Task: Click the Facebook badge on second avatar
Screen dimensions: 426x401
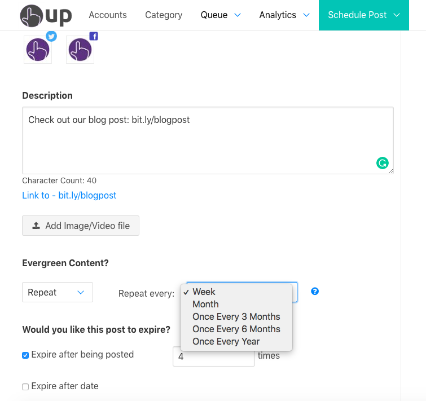Action: (x=94, y=37)
